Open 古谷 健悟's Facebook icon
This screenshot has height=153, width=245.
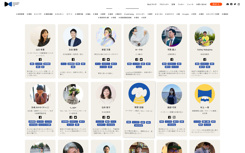[73, 59]
